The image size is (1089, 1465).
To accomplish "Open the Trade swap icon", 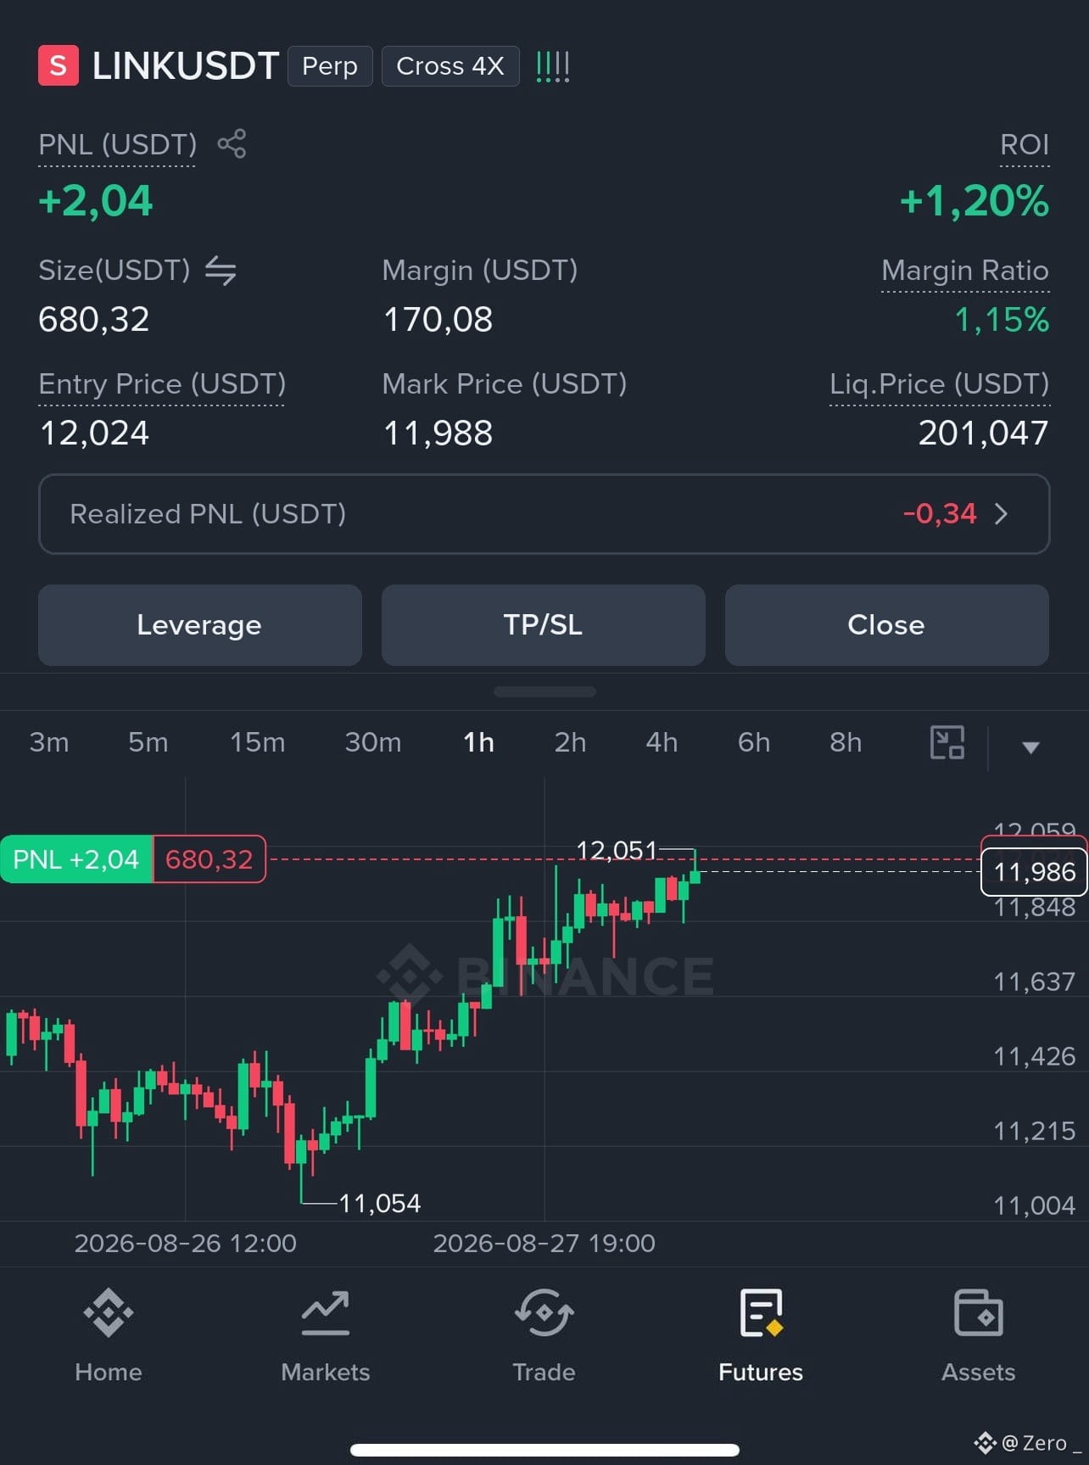I will pyautogui.click(x=544, y=1313).
